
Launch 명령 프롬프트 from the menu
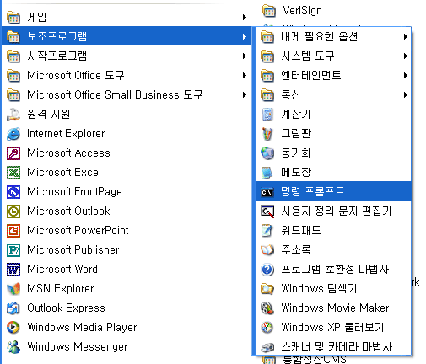[333, 191]
